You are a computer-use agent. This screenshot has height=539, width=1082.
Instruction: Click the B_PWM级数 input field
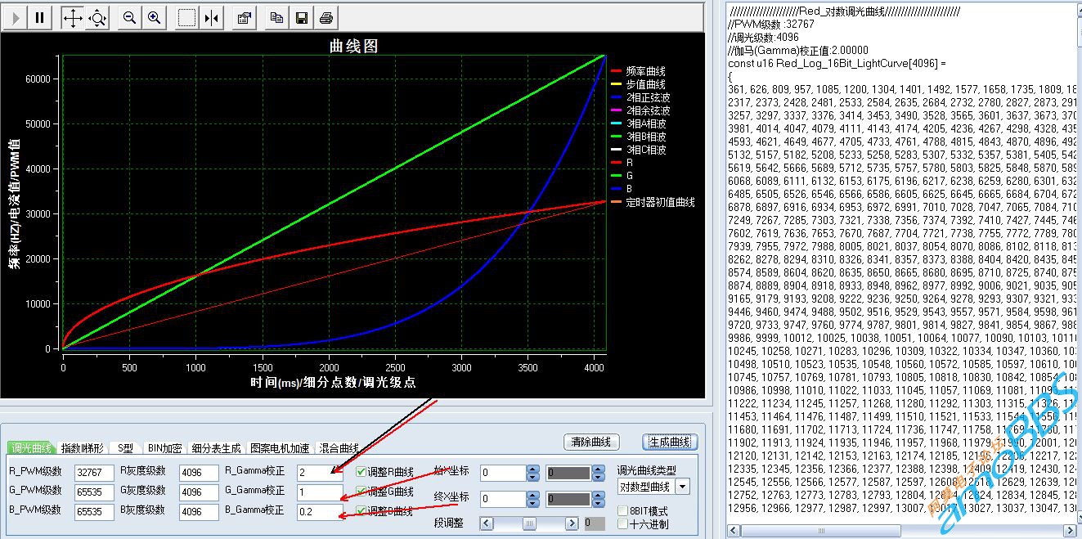(95, 511)
